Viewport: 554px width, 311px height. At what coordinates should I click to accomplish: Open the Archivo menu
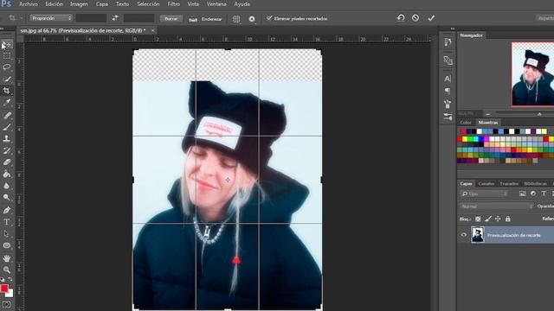[x=29, y=4]
